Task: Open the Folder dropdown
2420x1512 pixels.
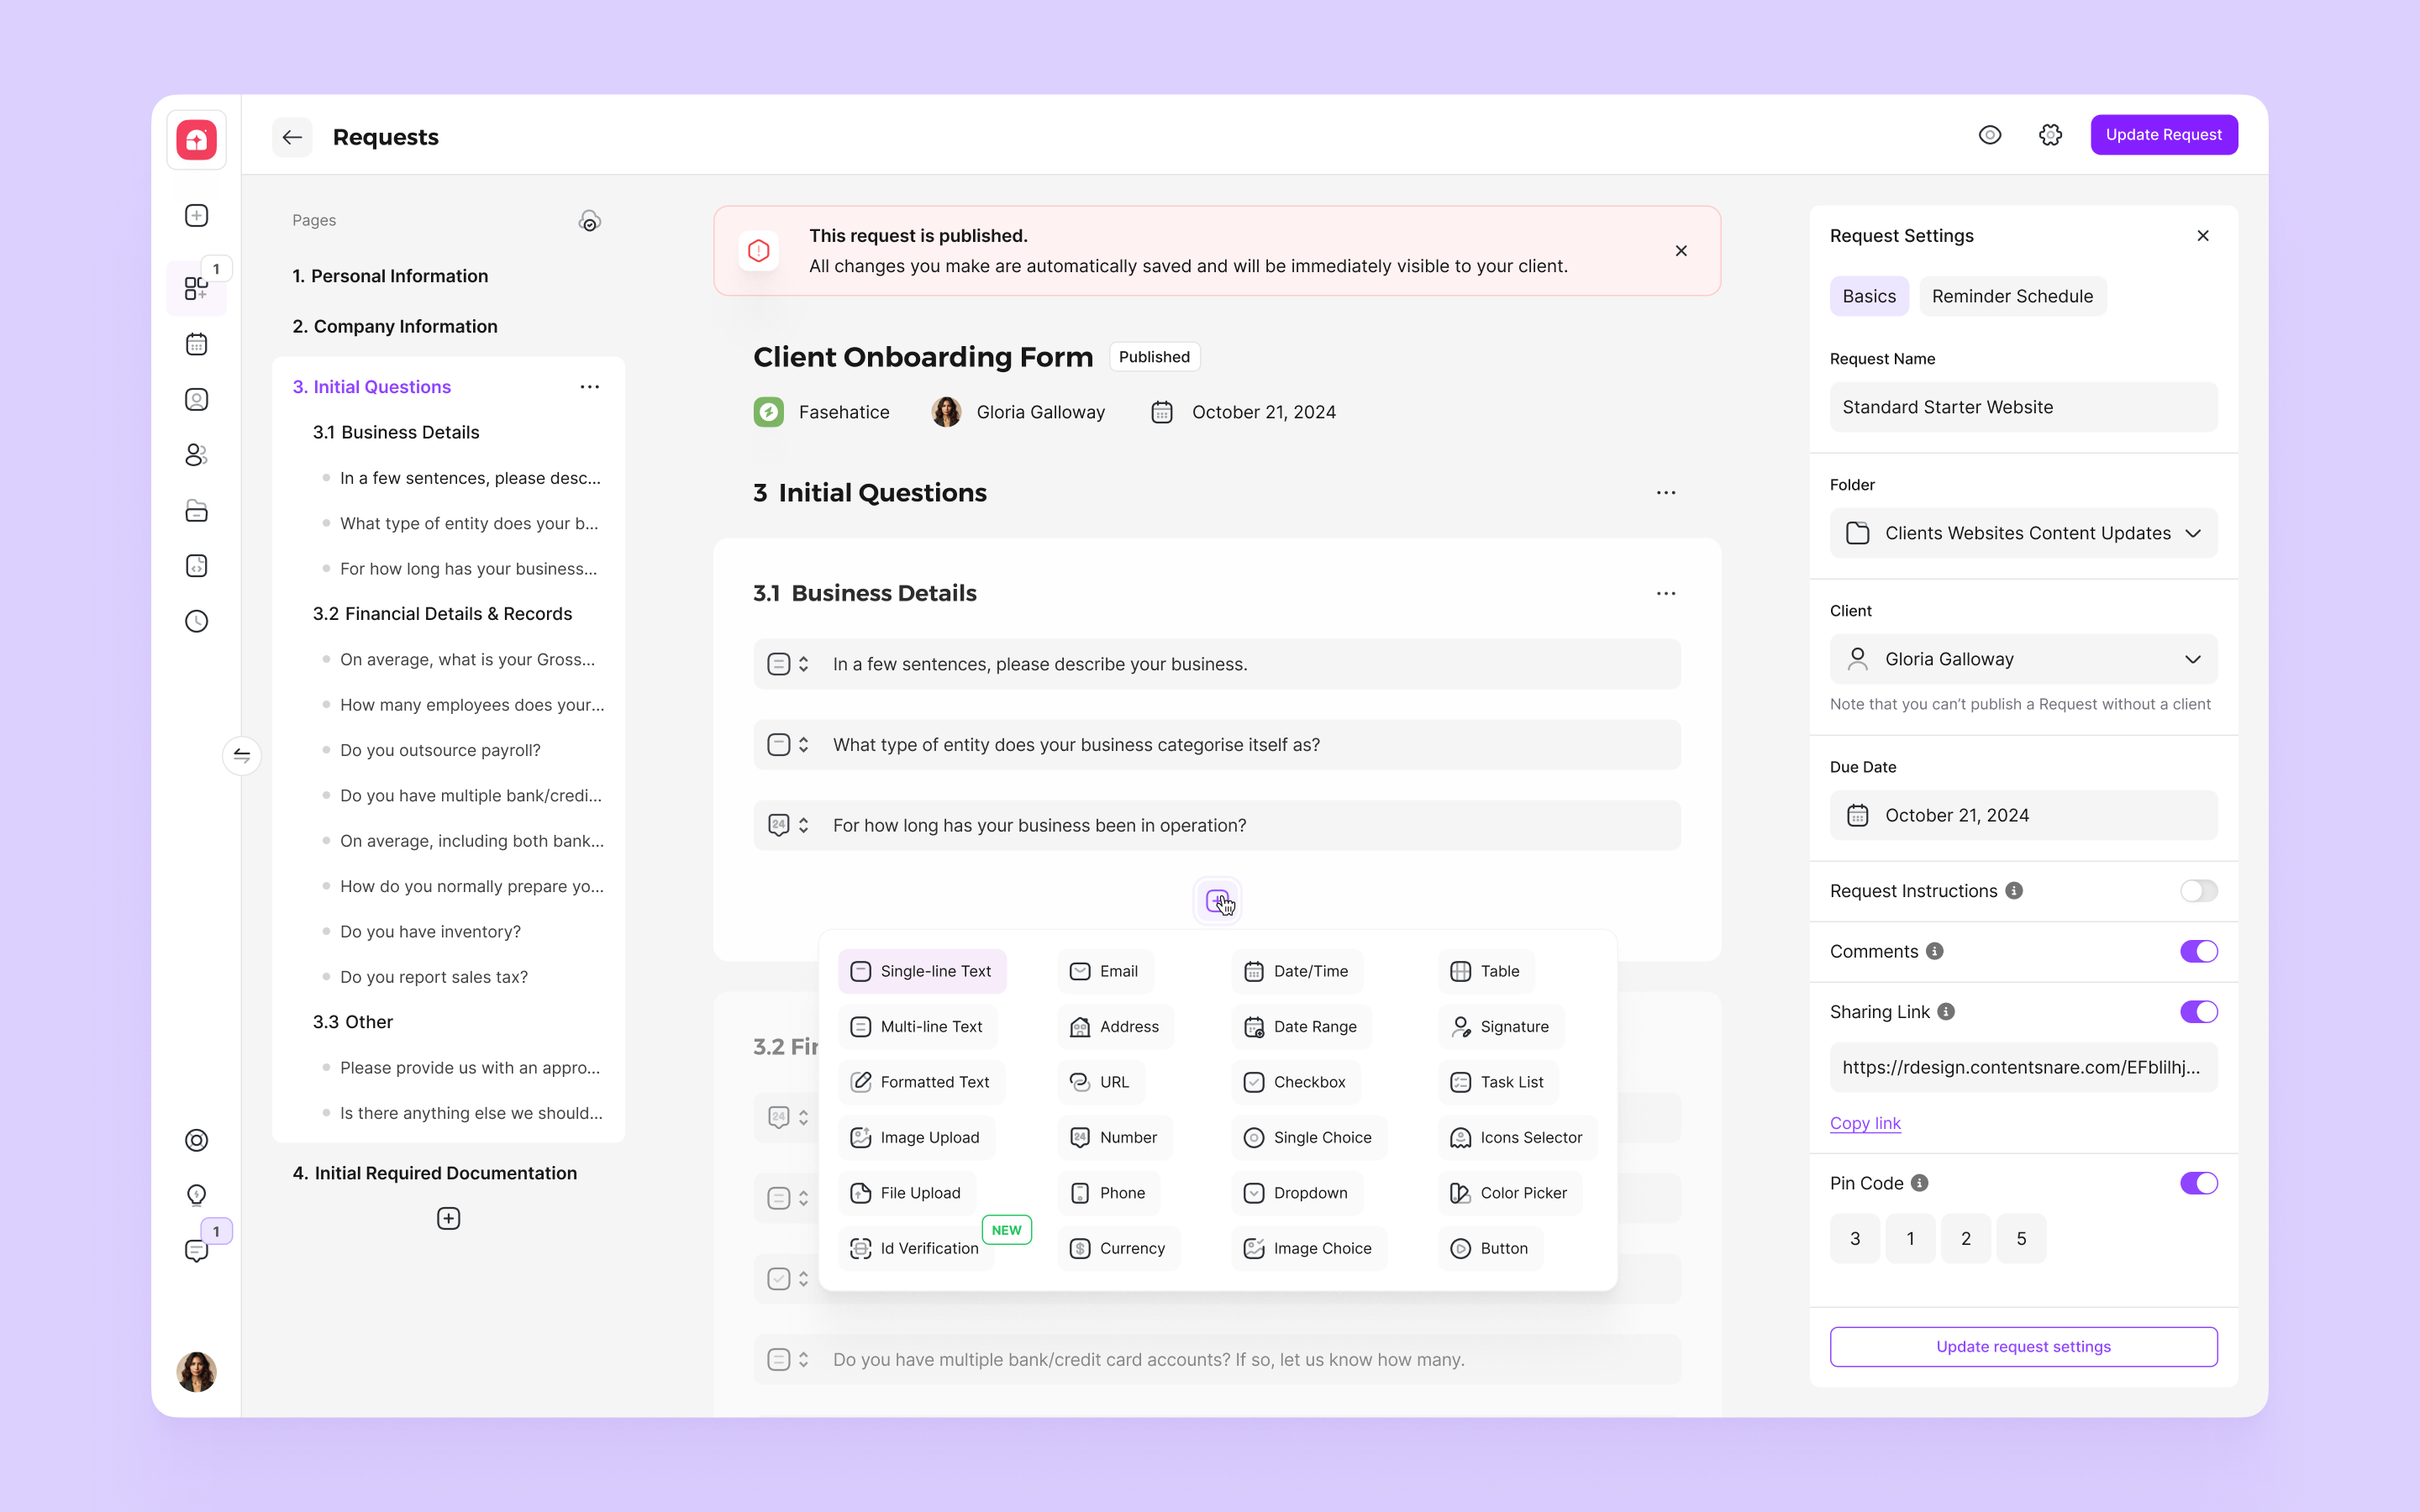Action: pos(2023,533)
